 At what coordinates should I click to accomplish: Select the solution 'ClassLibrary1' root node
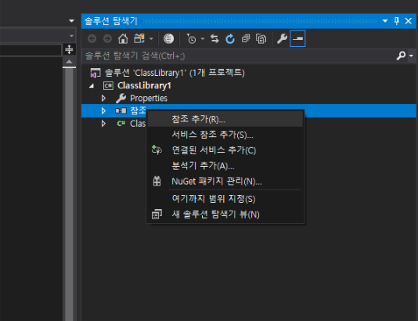click(x=175, y=73)
